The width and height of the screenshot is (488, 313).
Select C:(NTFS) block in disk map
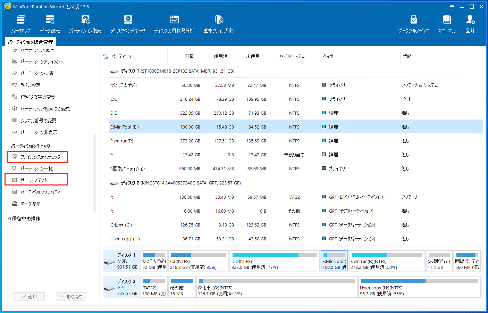click(199, 261)
